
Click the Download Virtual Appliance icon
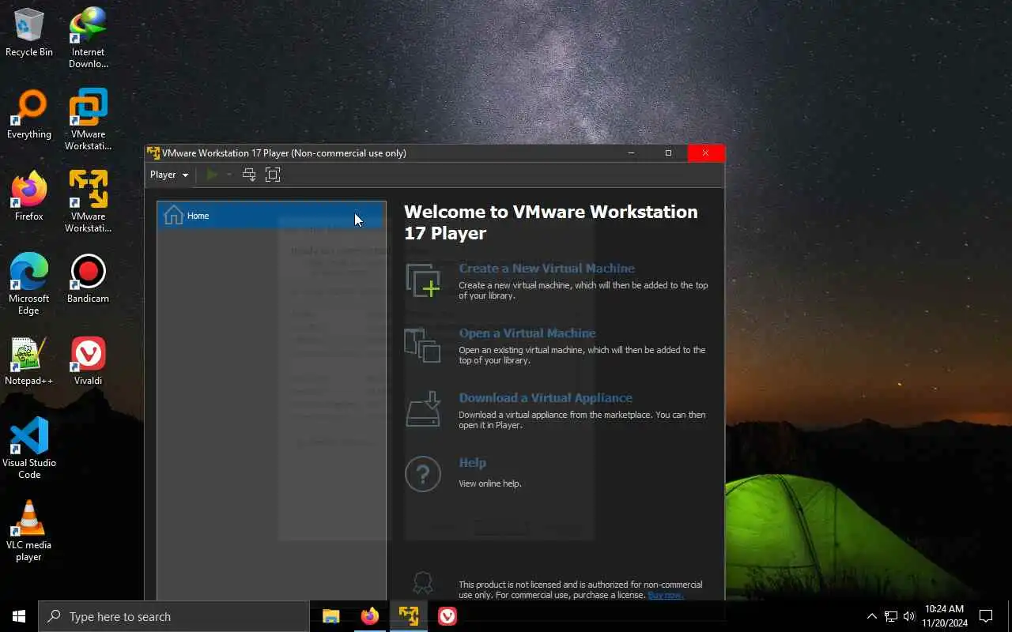click(423, 409)
